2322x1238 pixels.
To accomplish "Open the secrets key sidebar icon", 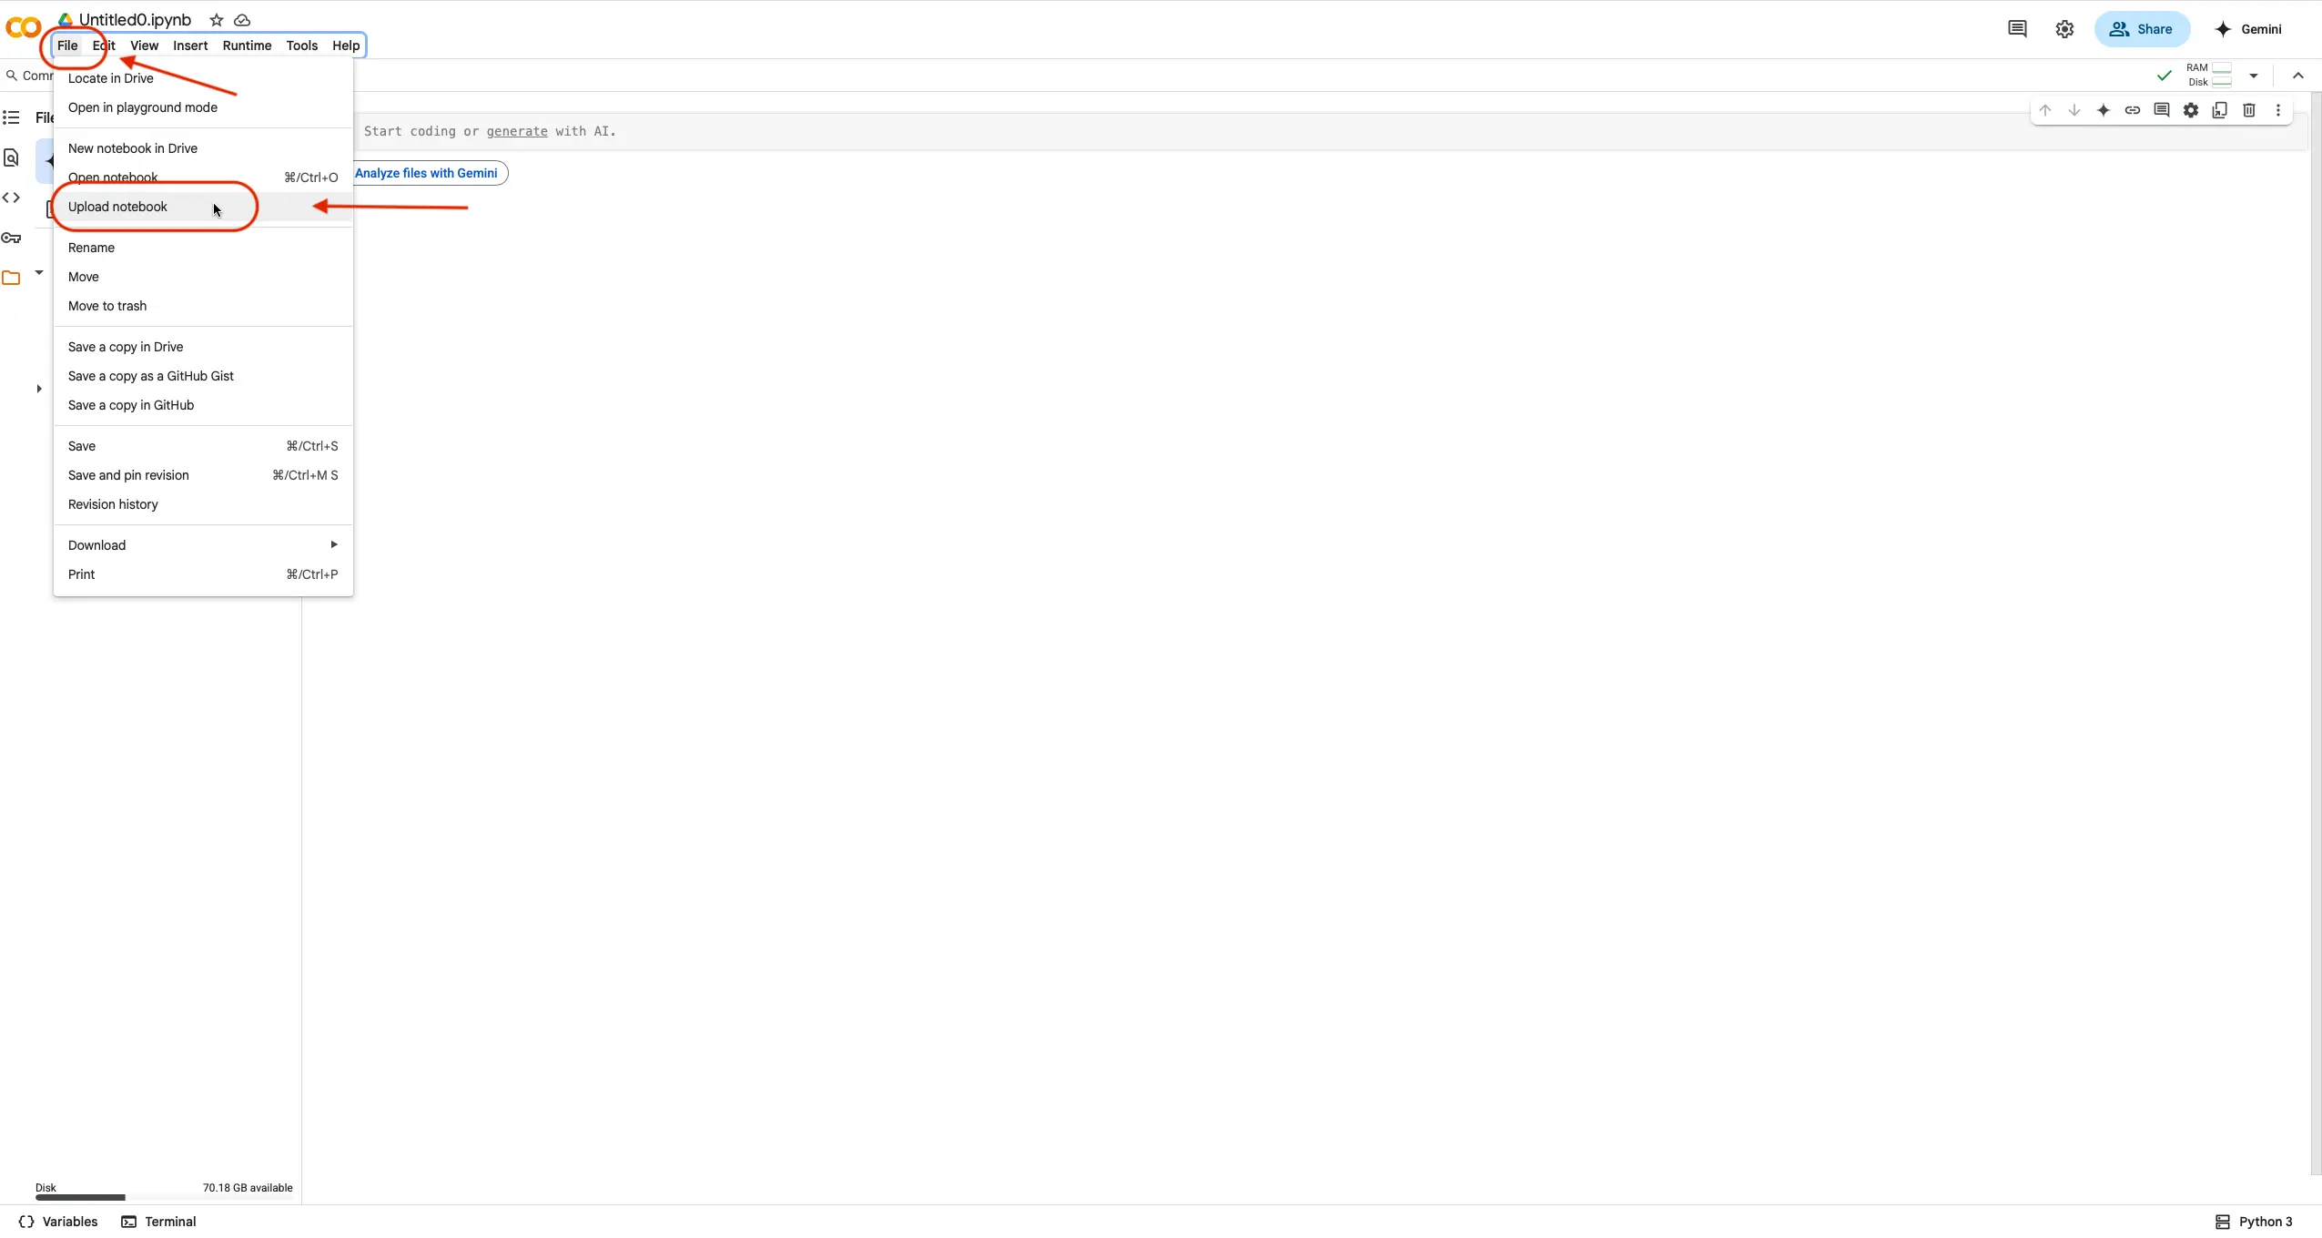I will pos(11,238).
